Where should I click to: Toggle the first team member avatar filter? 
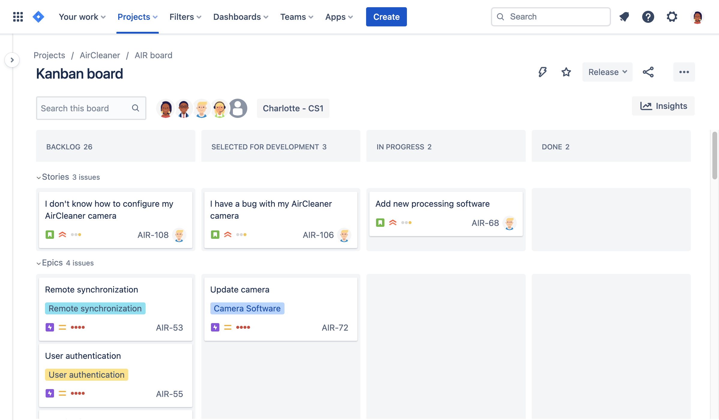[x=166, y=107]
